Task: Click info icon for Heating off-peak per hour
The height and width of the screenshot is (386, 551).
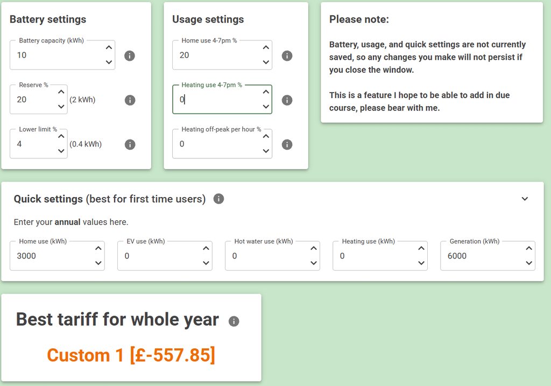Action: click(x=287, y=144)
